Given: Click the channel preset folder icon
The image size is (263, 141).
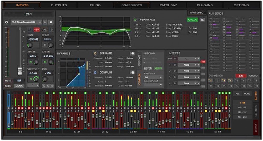Looking at the screenshot, I should (x=51, y=22).
